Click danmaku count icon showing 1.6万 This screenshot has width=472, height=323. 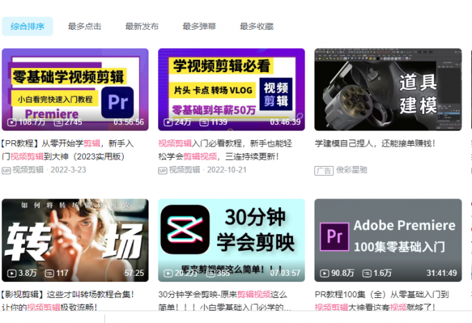(366, 273)
